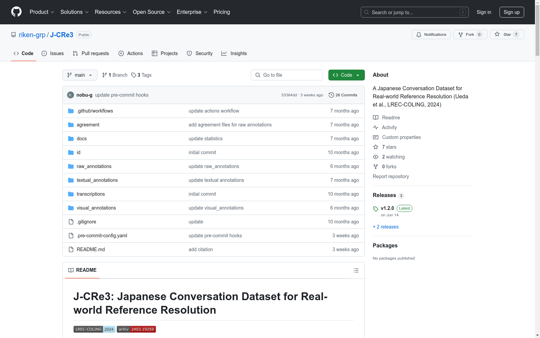
Task: Open the visual_annotations folder icon
Action: (x=71, y=208)
